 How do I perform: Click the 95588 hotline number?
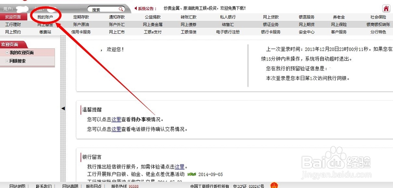[x=134, y=186]
